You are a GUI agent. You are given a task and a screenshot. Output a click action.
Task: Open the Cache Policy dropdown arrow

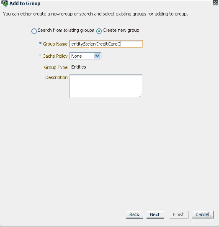pyautogui.click(x=97, y=56)
